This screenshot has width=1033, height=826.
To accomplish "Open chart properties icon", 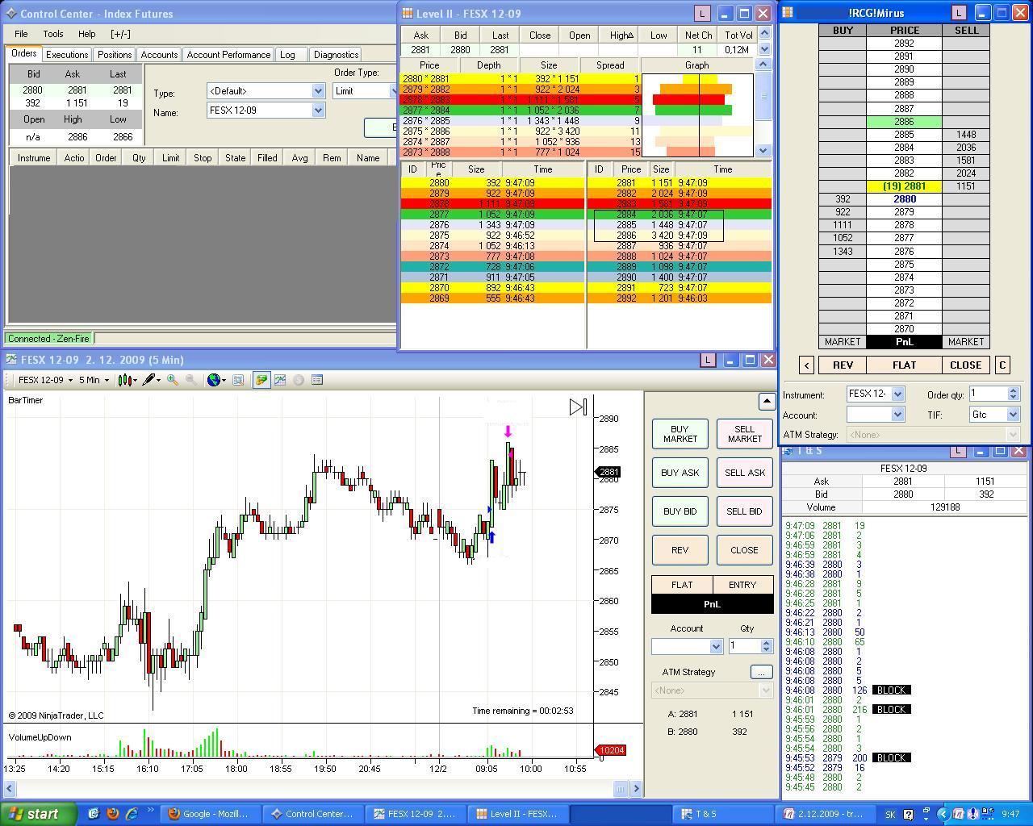I will pyautogui.click(x=317, y=380).
